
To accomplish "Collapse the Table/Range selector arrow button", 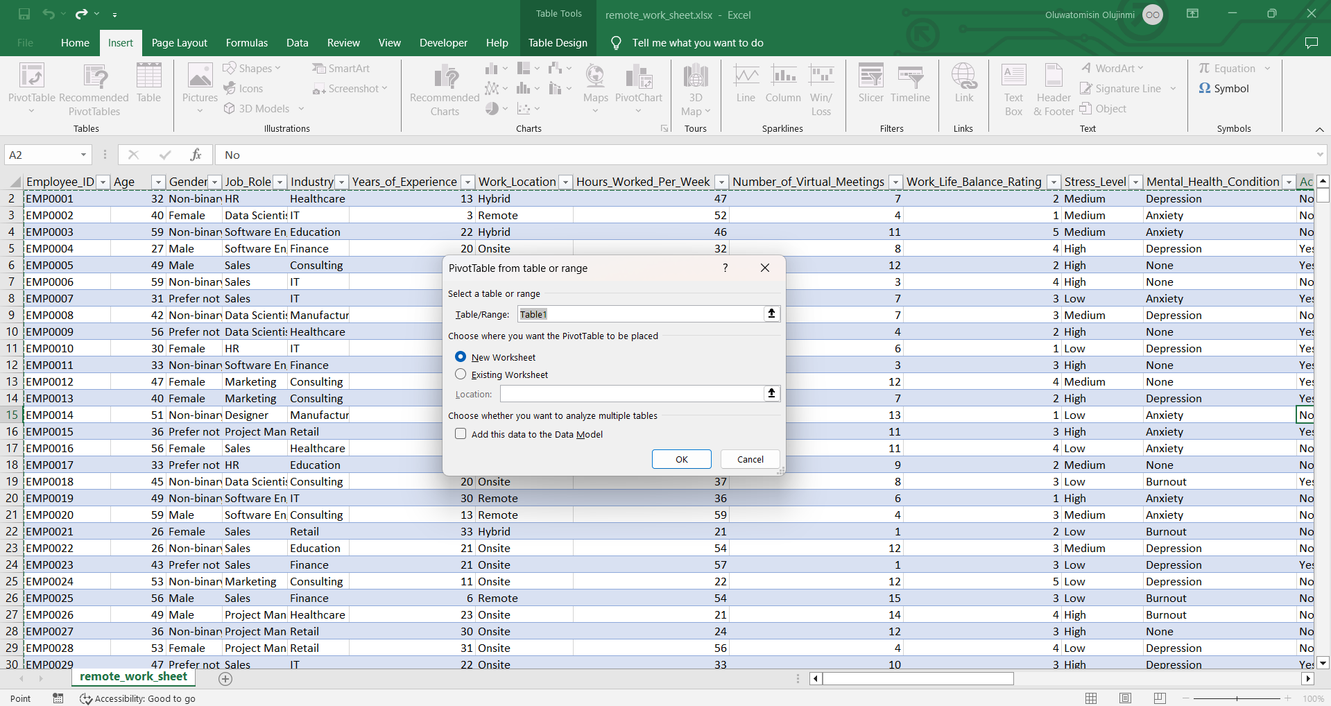I will [x=771, y=314].
